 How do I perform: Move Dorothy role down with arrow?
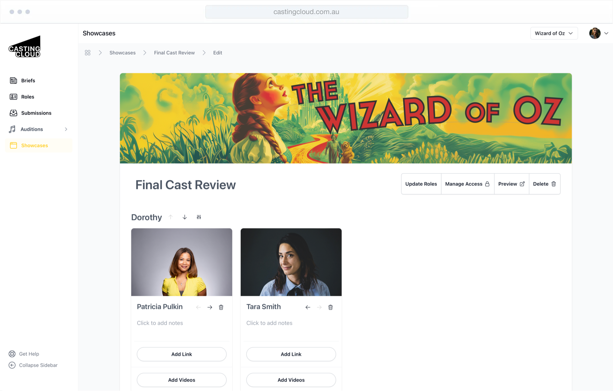click(x=185, y=217)
